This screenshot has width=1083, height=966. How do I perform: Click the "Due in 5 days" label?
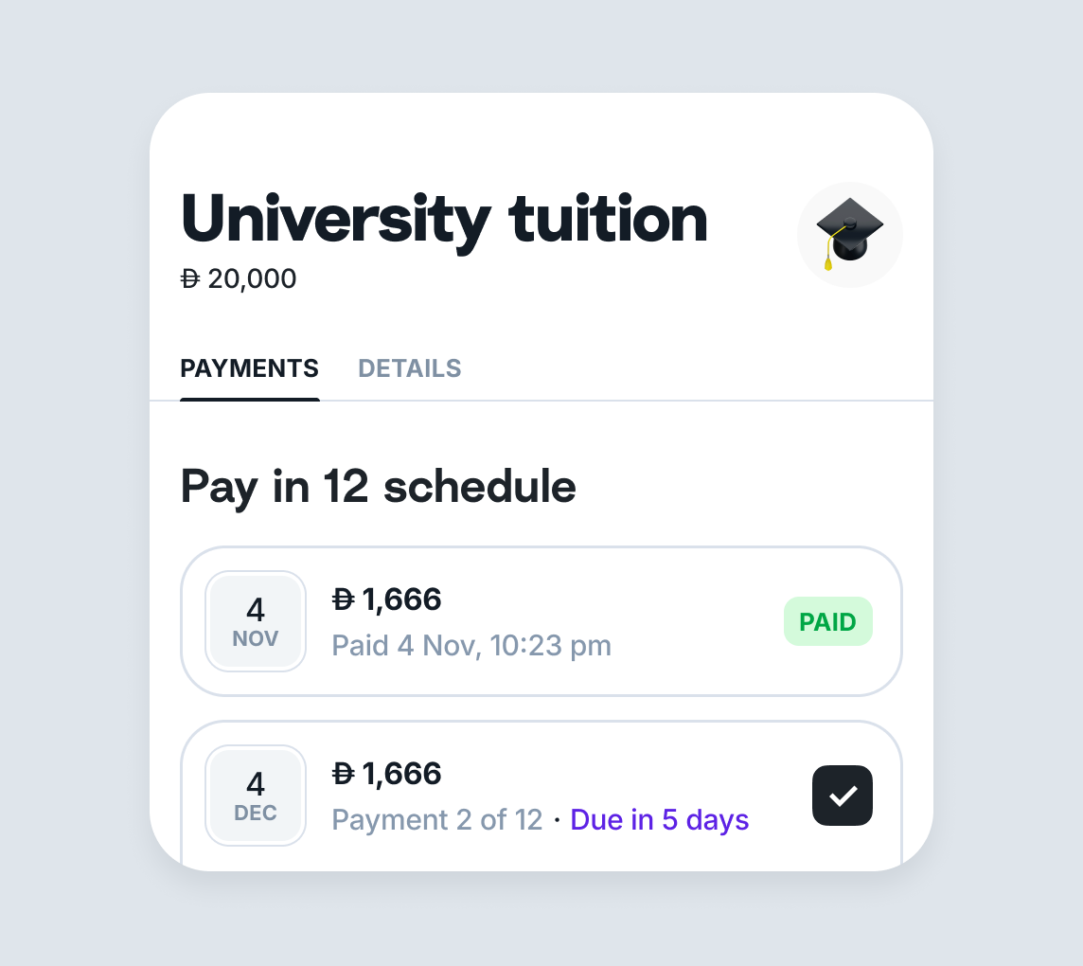pyautogui.click(x=659, y=820)
